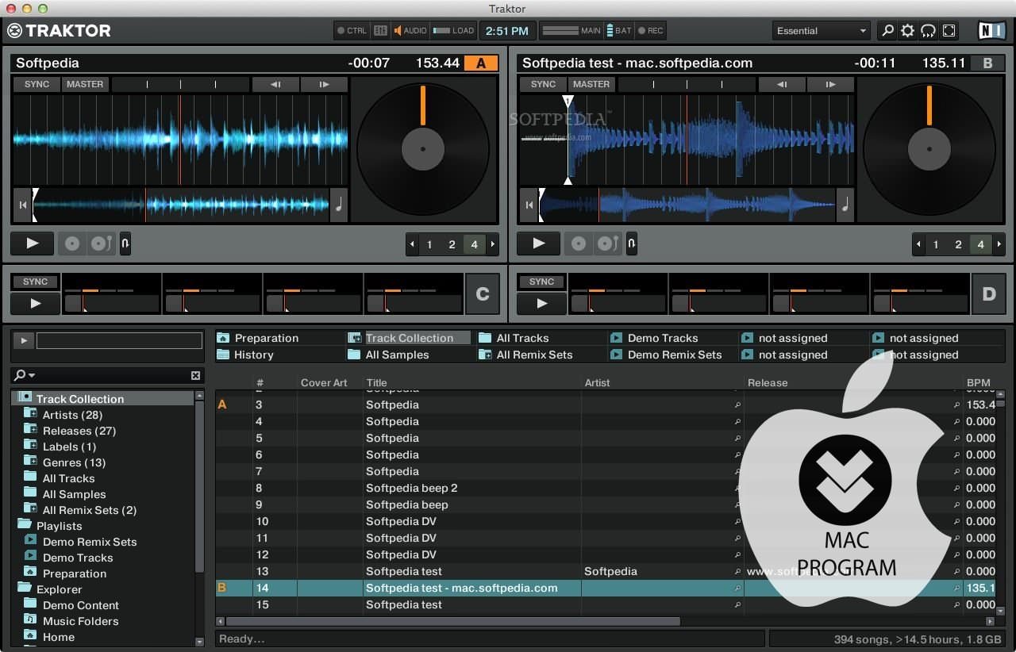Toggle SYNC on Remix Deck C
1016x652 pixels.
pyautogui.click(x=35, y=282)
